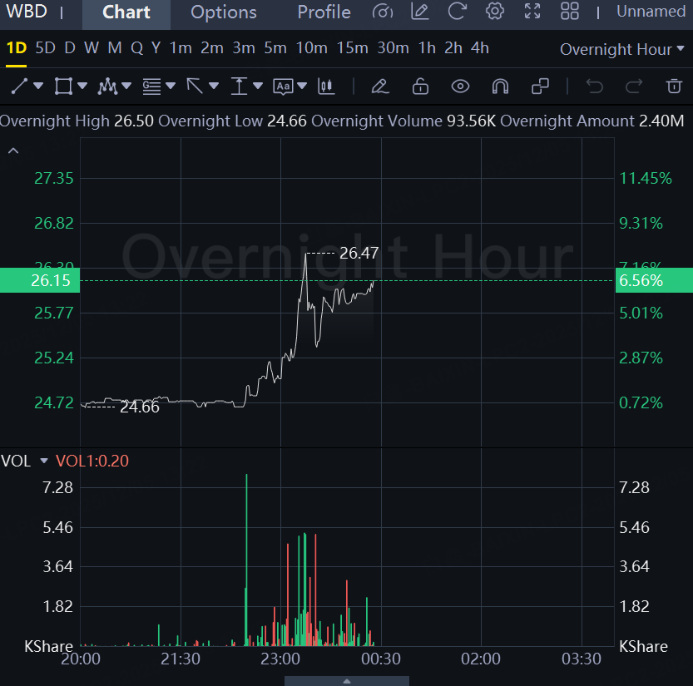Select the Fibonacci lines tool

(x=151, y=86)
